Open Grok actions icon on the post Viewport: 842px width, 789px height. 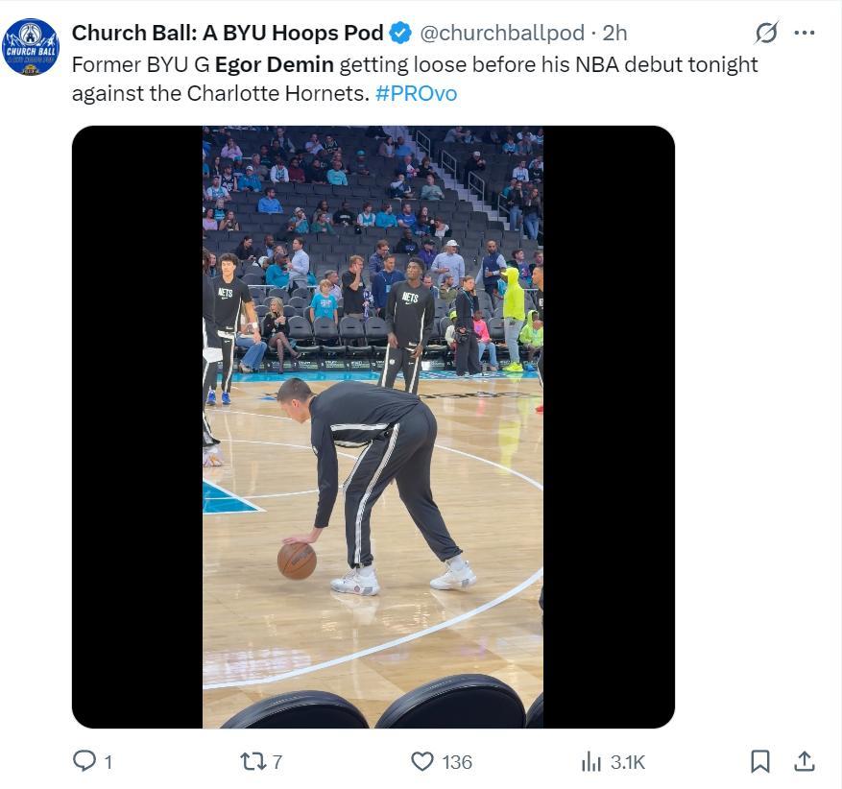(766, 33)
